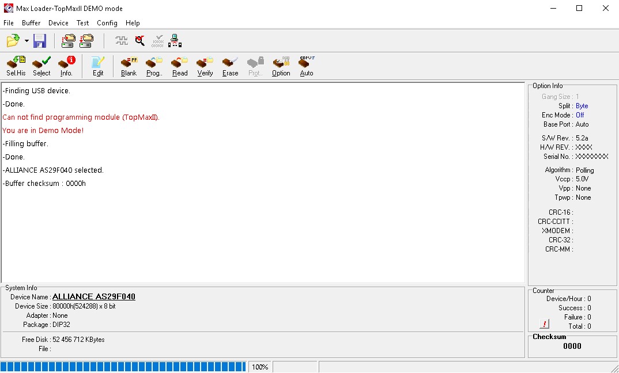The width and height of the screenshot is (619, 373).
Task: Run the Blank check
Action: [x=129, y=66]
